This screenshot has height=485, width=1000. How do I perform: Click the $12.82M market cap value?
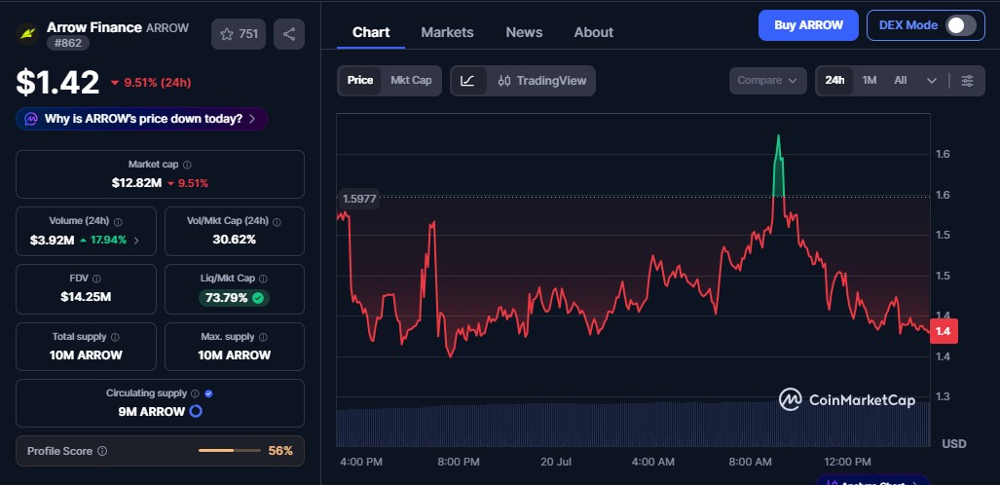click(136, 183)
